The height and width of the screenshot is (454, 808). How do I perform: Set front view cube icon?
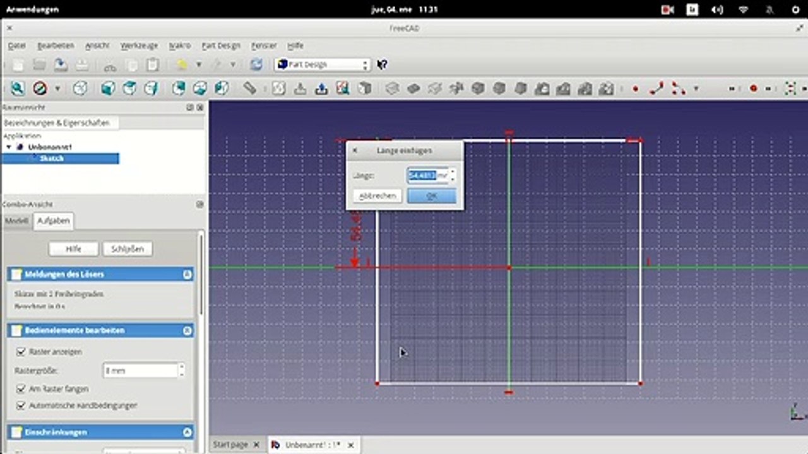tap(109, 88)
